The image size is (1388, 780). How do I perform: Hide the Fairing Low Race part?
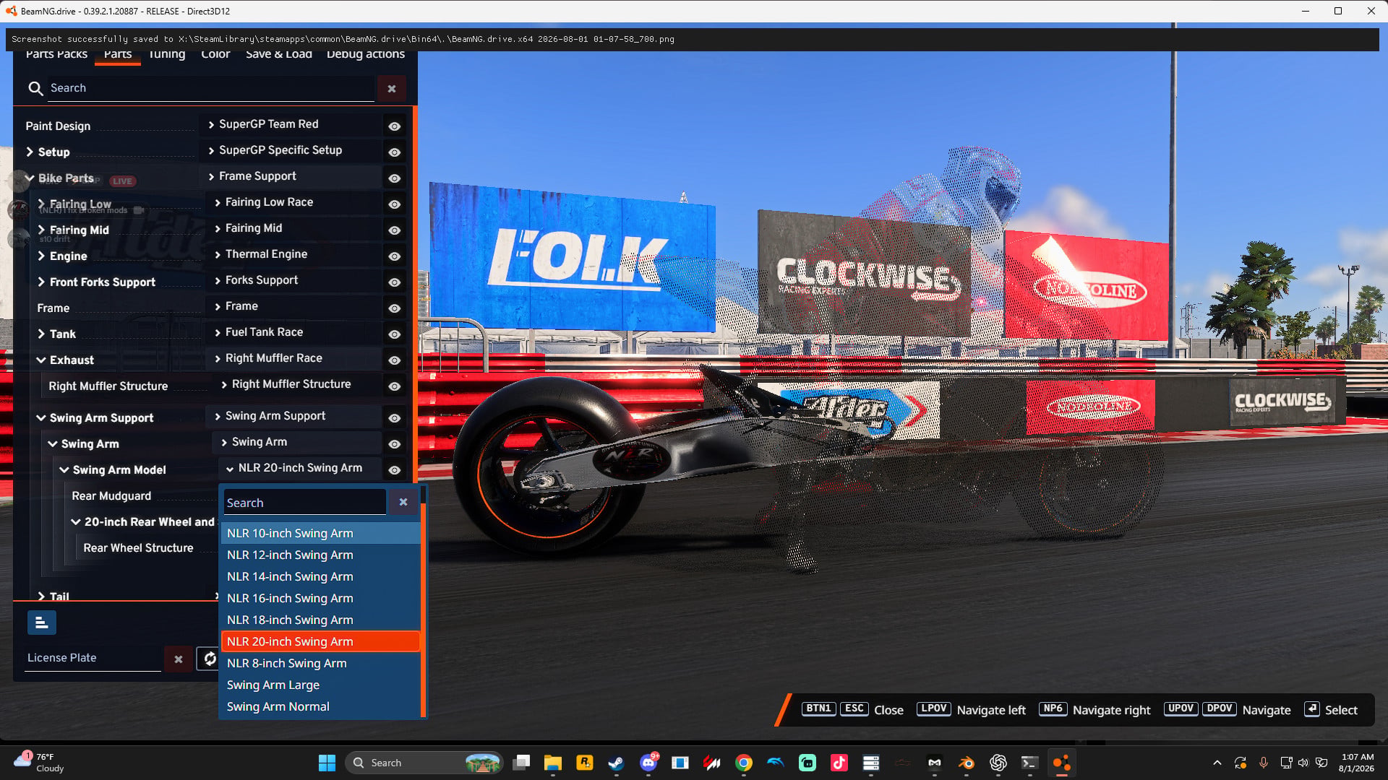pos(395,204)
